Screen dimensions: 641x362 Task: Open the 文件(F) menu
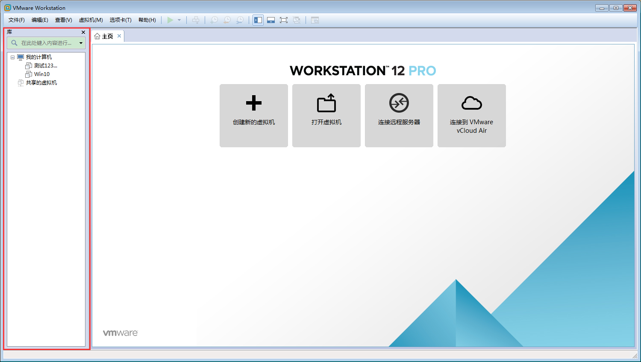pyautogui.click(x=17, y=20)
